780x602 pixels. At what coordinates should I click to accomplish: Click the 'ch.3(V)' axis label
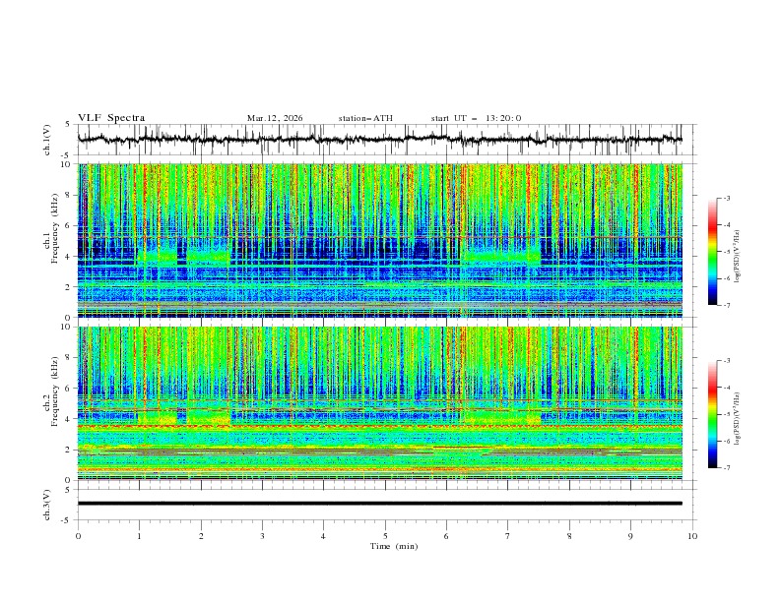click(x=47, y=505)
